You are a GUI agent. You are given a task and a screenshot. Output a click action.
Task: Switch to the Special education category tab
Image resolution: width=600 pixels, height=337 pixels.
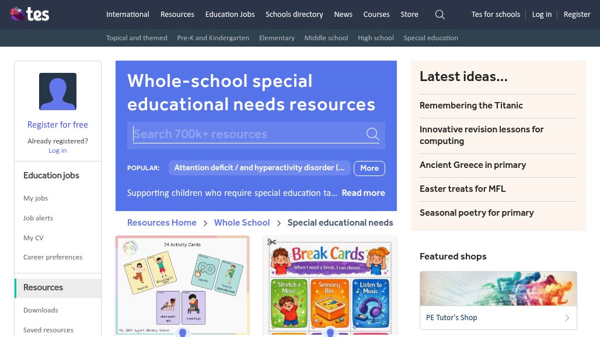pyautogui.click(x=431, y=38)
